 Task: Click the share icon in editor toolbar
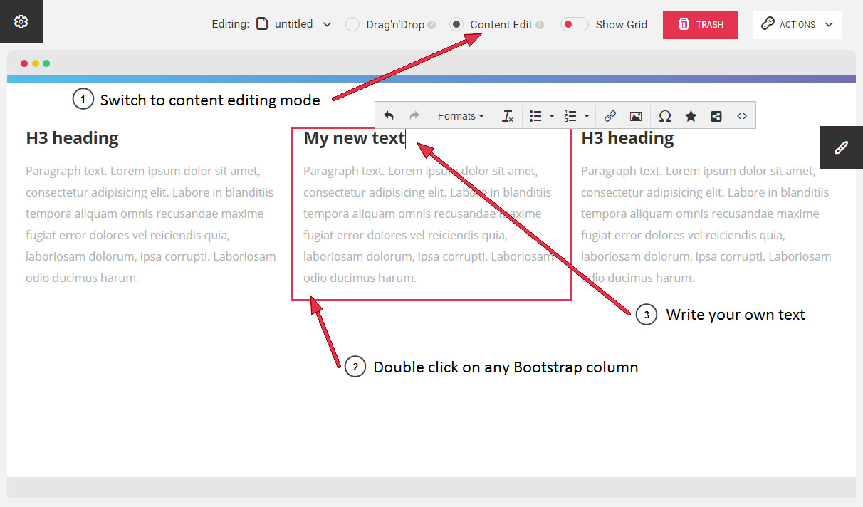(x=716, y=116)
